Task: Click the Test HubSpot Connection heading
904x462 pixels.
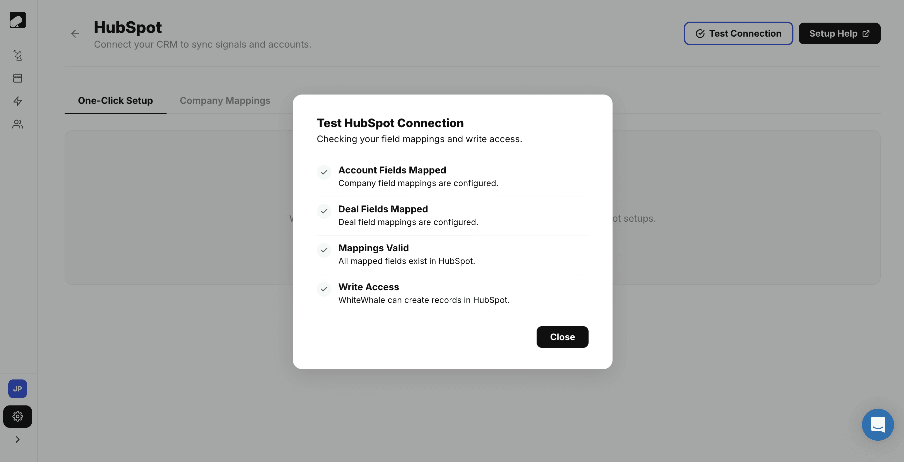Action: pos(390,123)
